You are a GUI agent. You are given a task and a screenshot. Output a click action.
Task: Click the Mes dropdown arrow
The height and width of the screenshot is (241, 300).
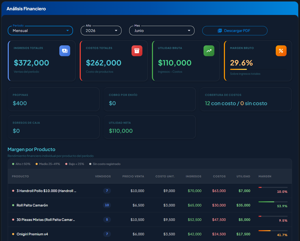[189, 31]
